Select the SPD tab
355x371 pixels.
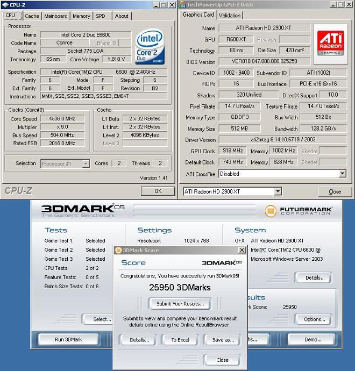click(101, 16)
